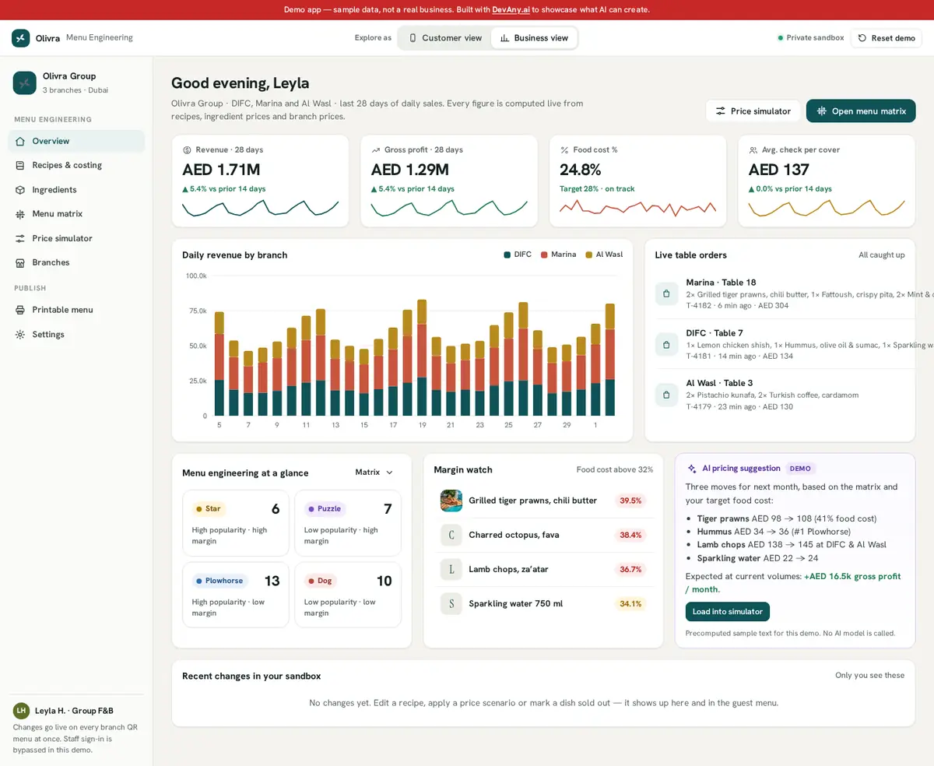Image resolution: width=934 pixels, height=766 pixels.
Task: Click the Charred octopus letter icon
Action: click(451, 535)
